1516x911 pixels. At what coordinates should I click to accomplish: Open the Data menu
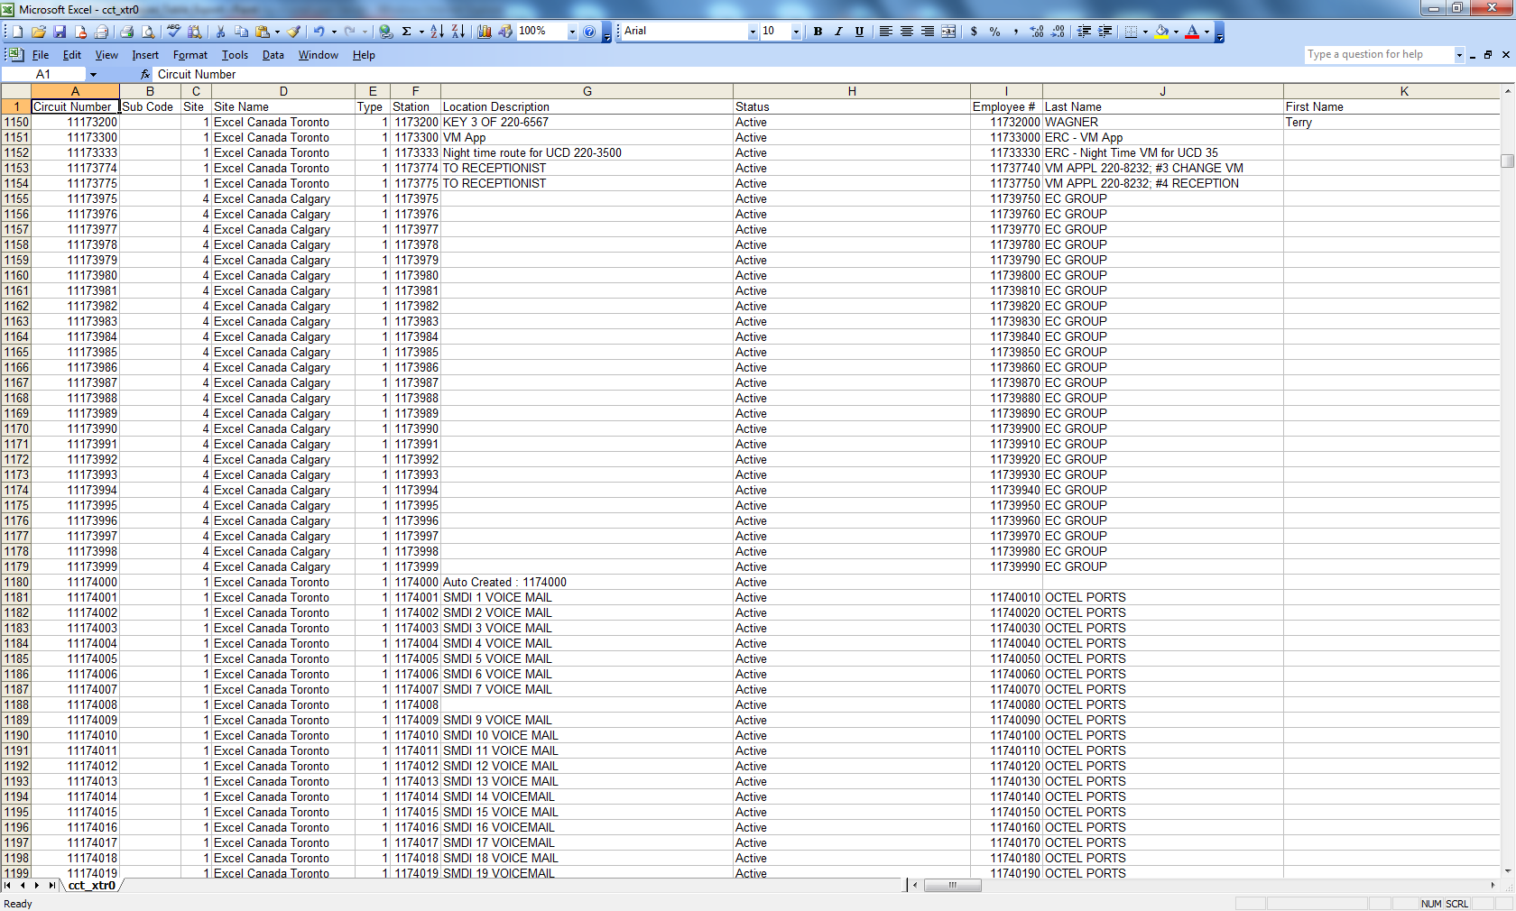coord(273,55)
